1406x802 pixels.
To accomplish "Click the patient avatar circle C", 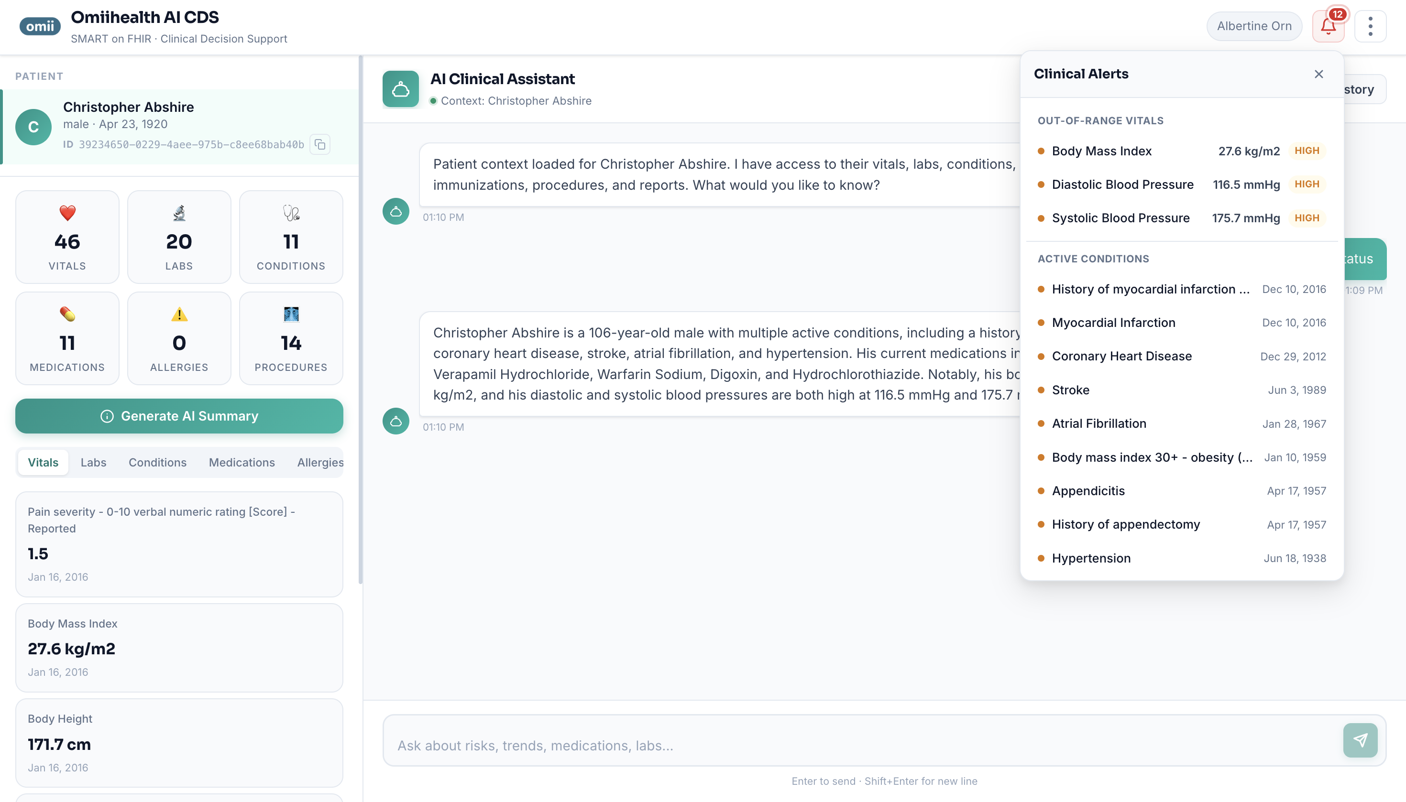I will click(x=33, y=127).
